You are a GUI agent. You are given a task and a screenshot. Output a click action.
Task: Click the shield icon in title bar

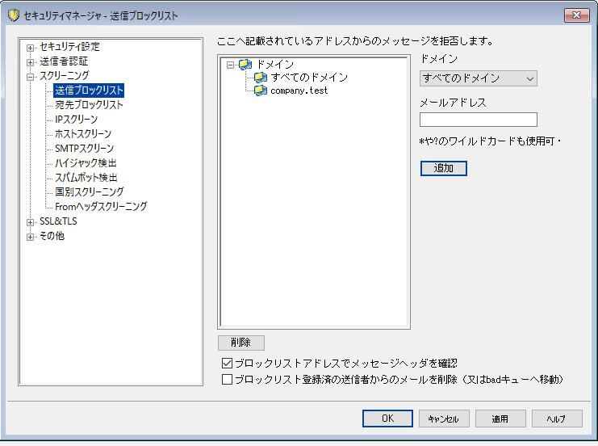point(13,15)
